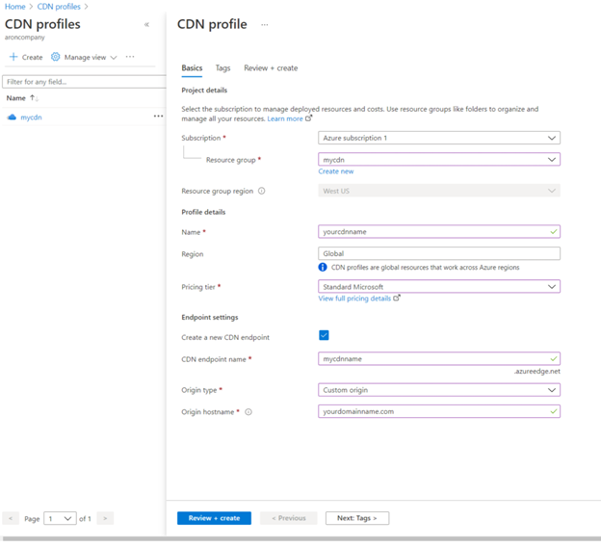Switch to the Review + create tab
This screenshot has height=547, width=601.
point(271,68)
